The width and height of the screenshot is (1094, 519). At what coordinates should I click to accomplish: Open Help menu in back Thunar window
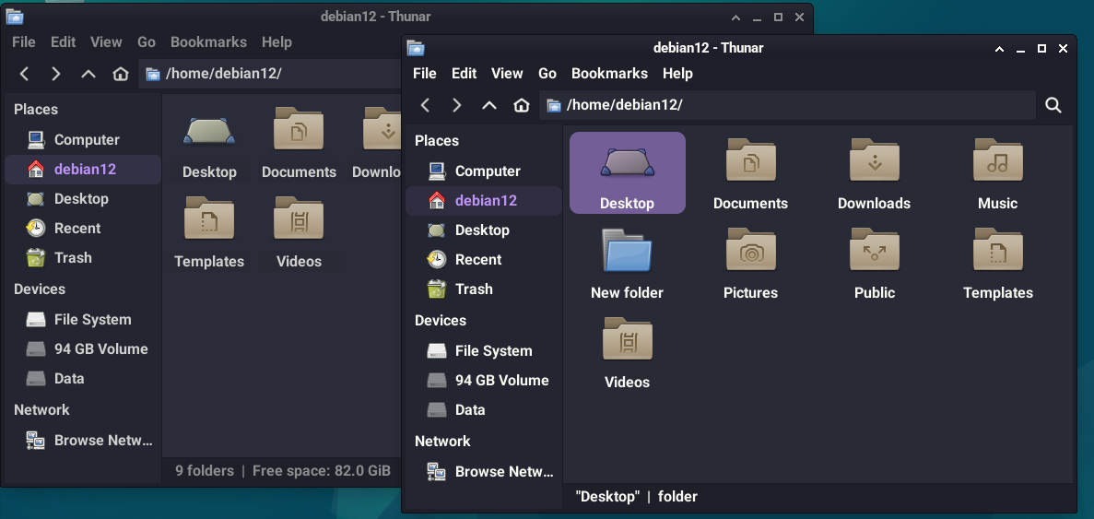pyautogui.click(x=276, y=41)
